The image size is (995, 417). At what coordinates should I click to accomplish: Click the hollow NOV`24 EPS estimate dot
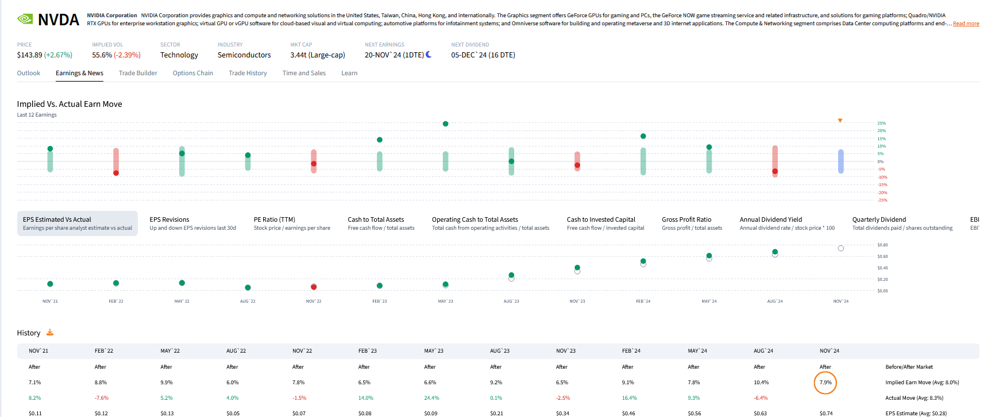(x=840, y=248)
